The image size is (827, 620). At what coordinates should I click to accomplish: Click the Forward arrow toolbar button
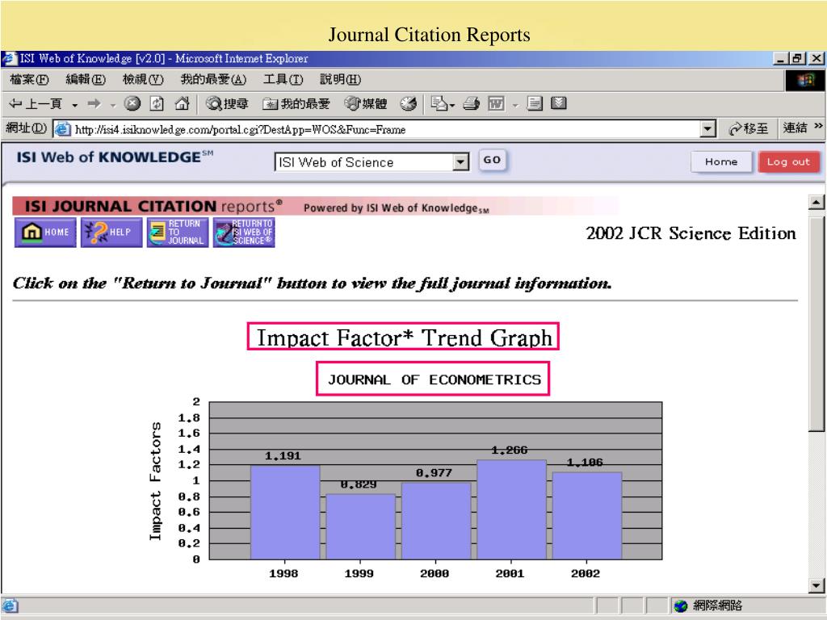click(x=94, y=103)
